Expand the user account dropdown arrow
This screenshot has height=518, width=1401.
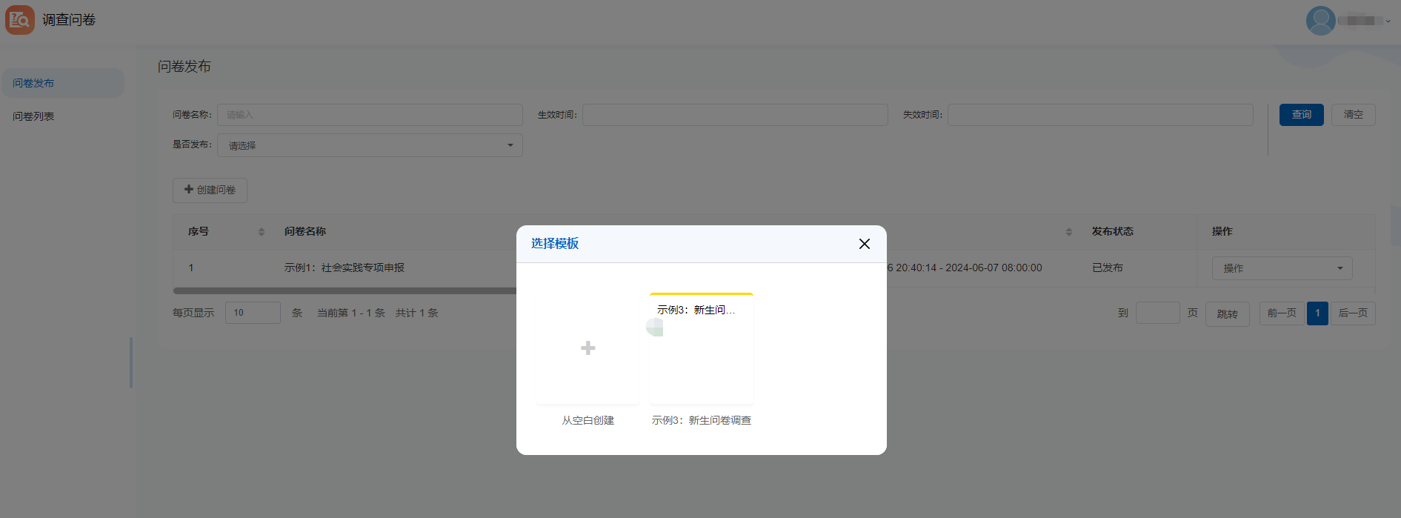(1388, 21)
